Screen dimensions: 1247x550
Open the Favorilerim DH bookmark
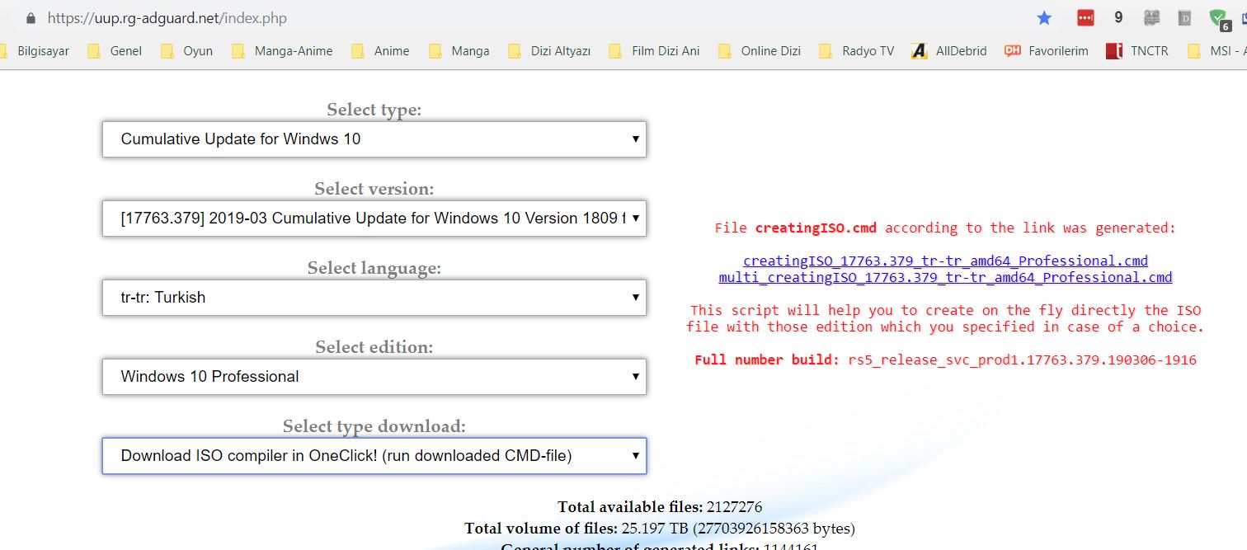1047,51
